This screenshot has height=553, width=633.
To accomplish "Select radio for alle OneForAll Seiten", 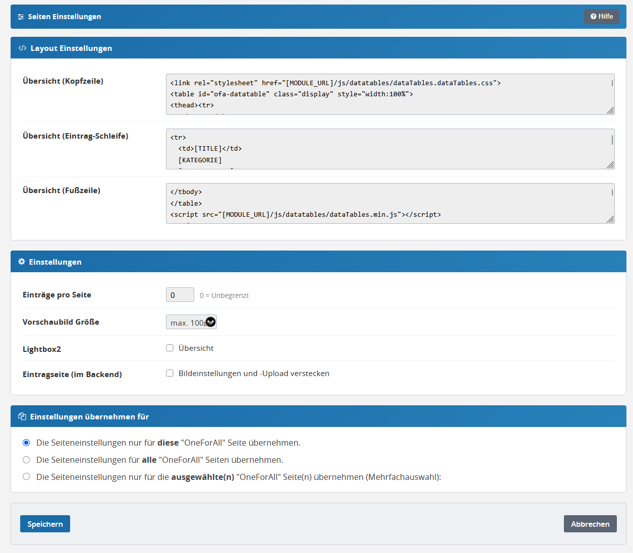I will 26,460.
